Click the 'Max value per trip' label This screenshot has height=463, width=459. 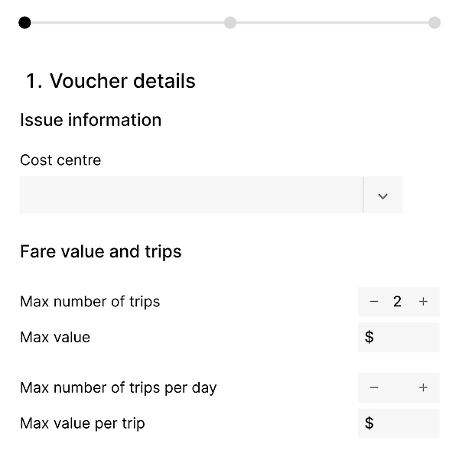83,423
